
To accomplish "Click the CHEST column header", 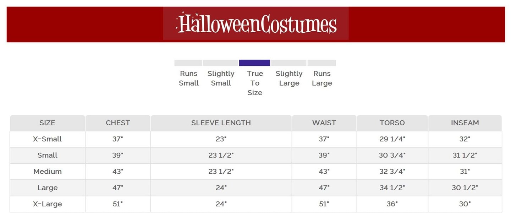I will point(118,123).
